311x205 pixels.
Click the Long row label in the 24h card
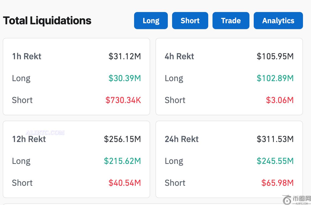174,161
